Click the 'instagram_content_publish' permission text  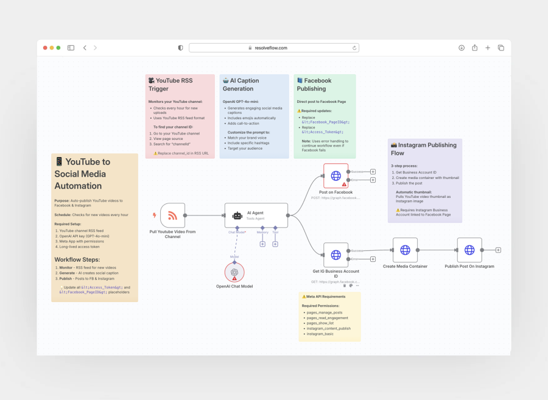click(329, 328)
